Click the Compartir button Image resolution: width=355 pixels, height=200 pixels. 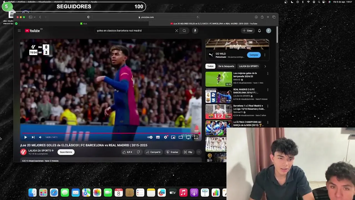(x=153, y=152)
